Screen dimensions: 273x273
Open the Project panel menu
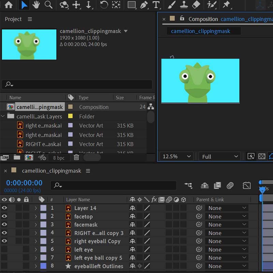pyautogui.click(x=30, y=19)
